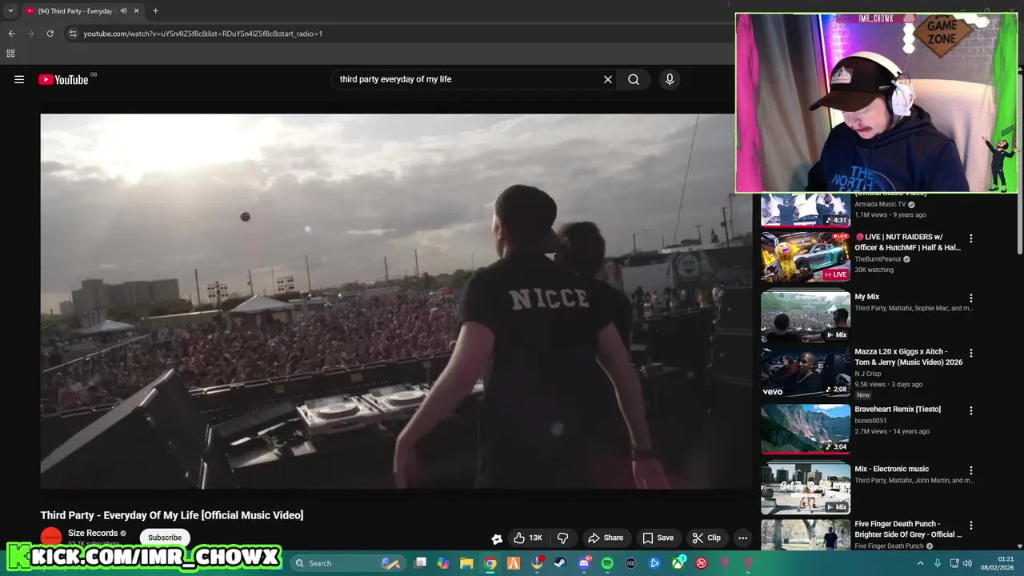The width and height of the screenshot is (1024, 576).
Task: Open the My Mix thumbnail
Action: tap(805, 316)
